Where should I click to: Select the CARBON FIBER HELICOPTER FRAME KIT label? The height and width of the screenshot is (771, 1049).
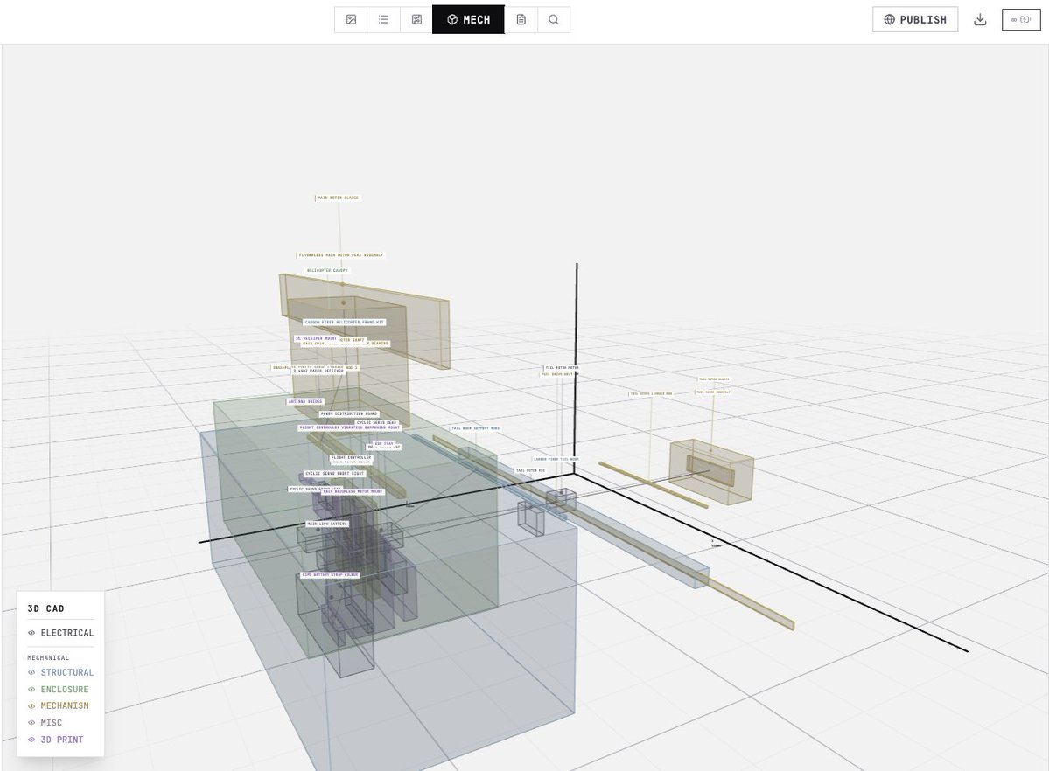[345, 323]
